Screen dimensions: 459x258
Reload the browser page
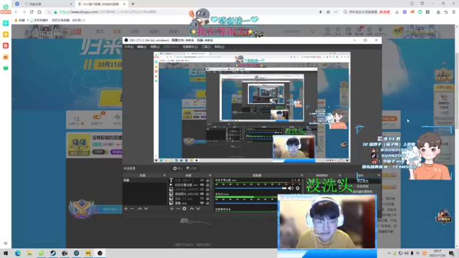tap(32, 12)
